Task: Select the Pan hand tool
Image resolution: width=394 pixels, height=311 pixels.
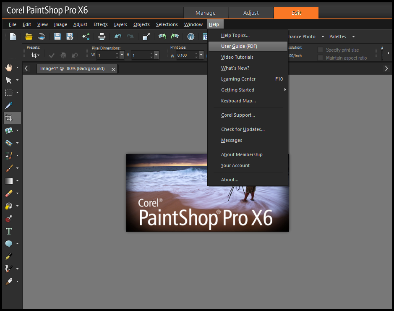Action: point(9,68)
